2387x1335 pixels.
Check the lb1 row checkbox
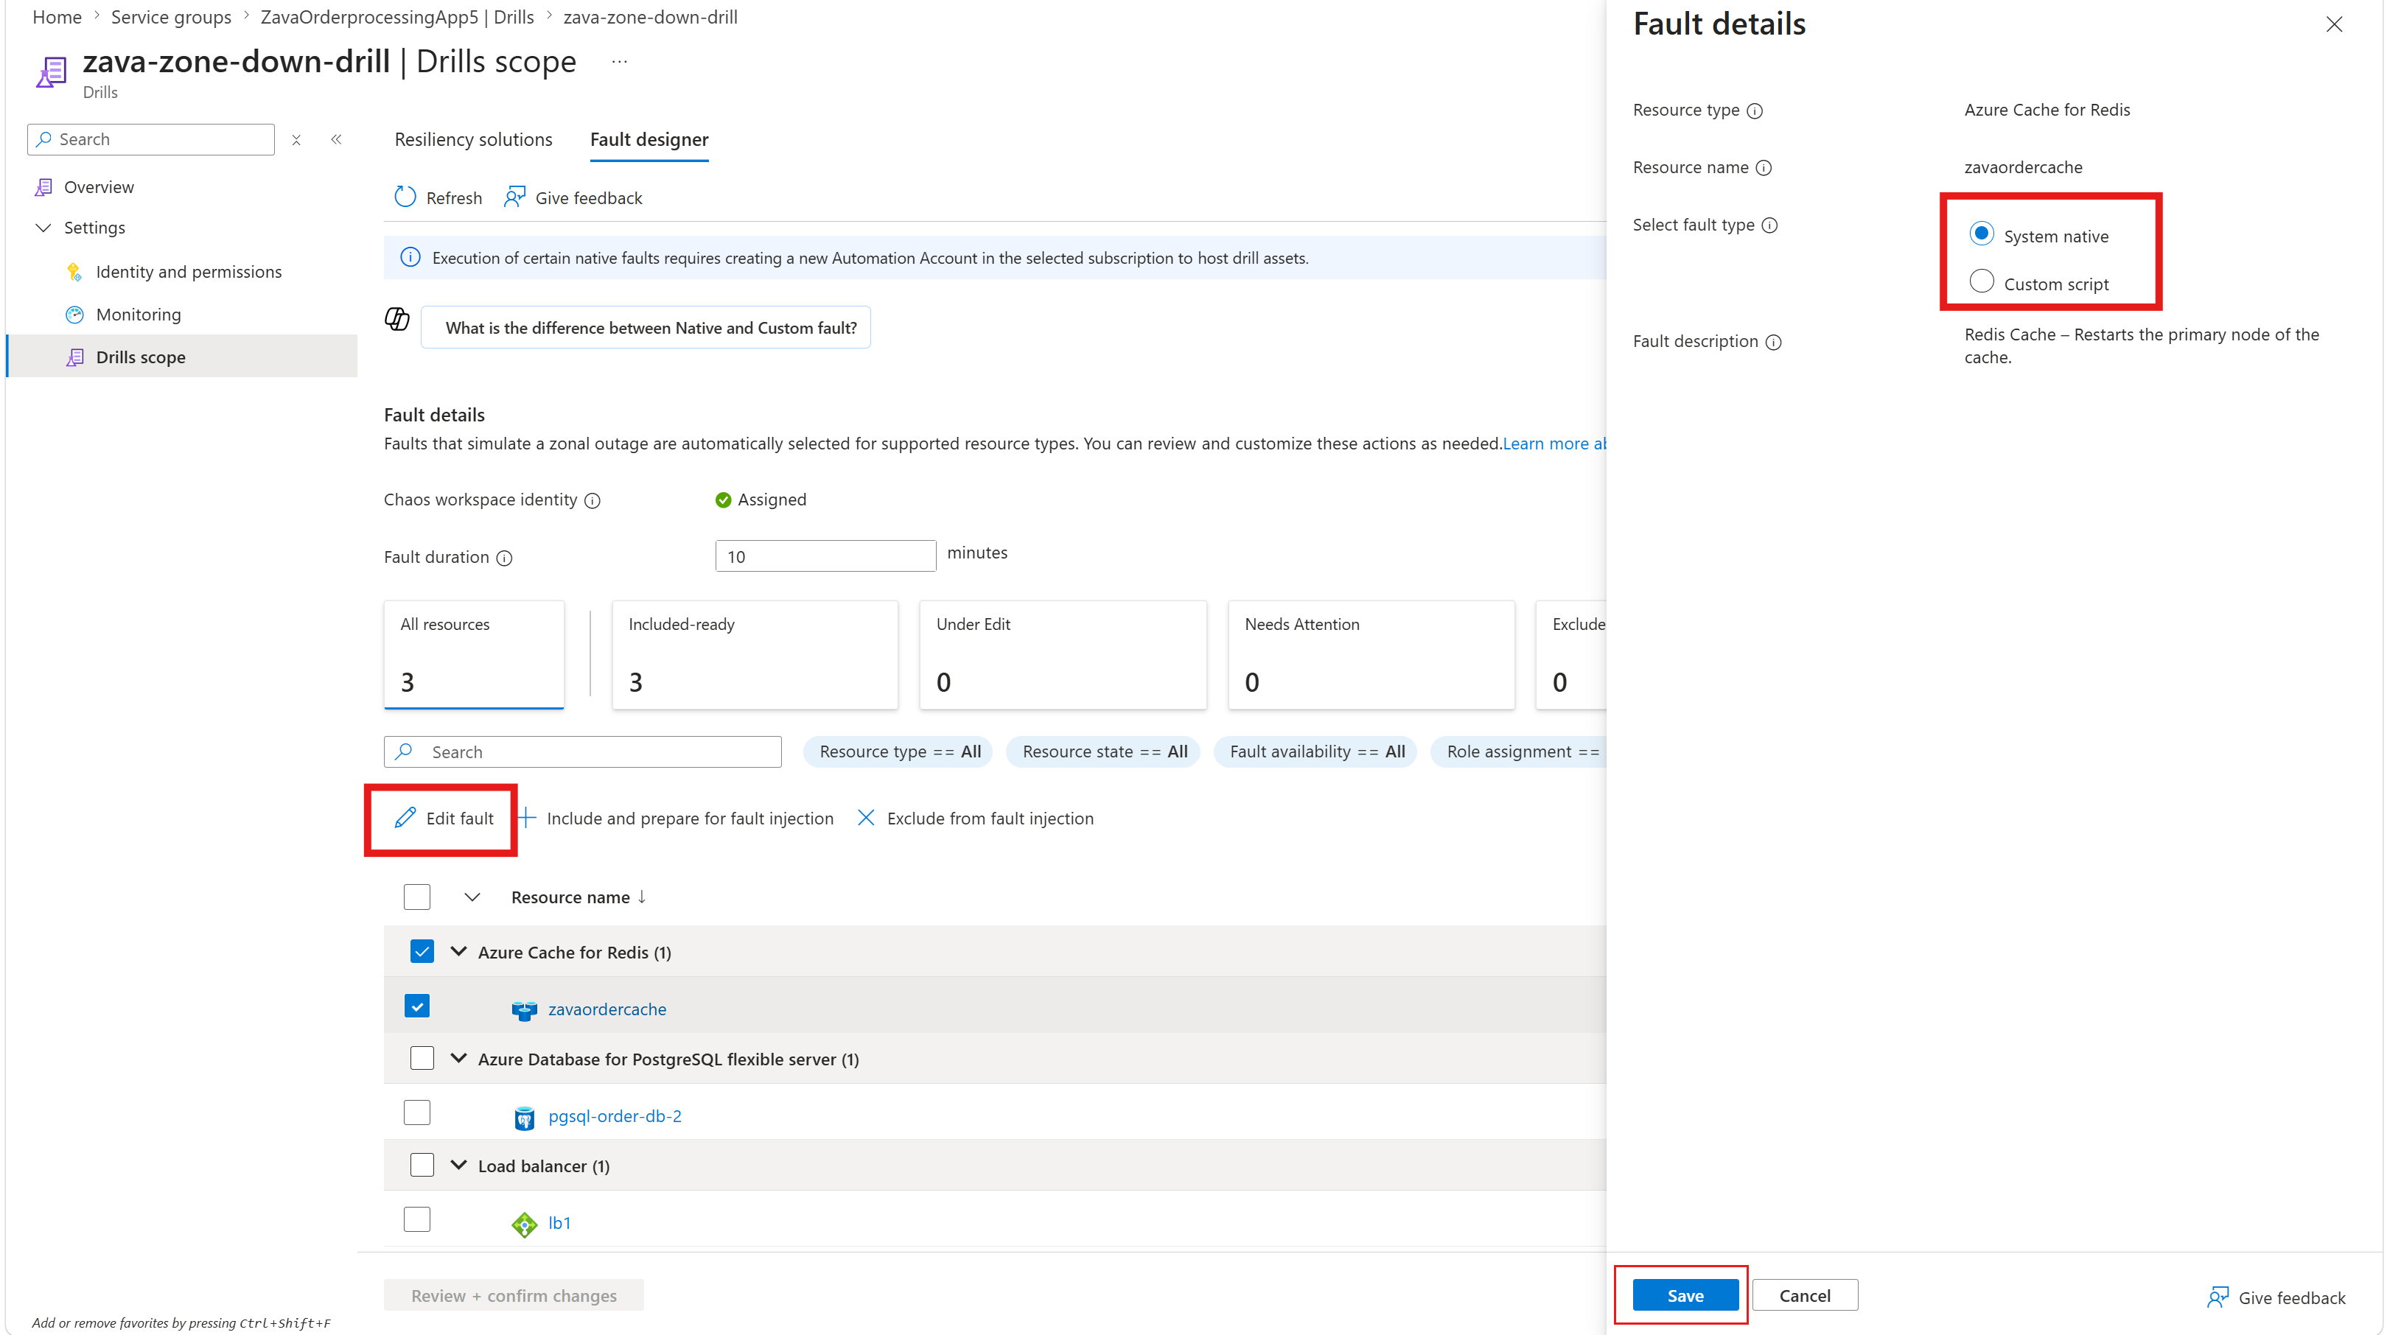click(417, 1219)
